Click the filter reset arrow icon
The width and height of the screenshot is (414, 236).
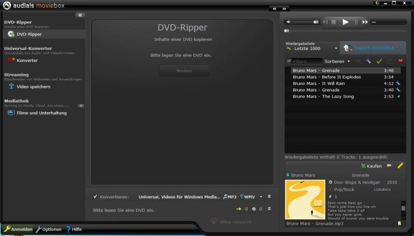pos(289,61)
